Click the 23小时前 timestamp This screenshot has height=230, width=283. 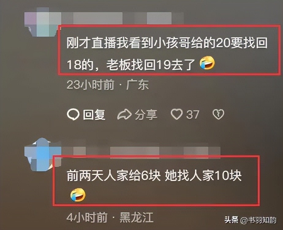(x=90, y=84)
